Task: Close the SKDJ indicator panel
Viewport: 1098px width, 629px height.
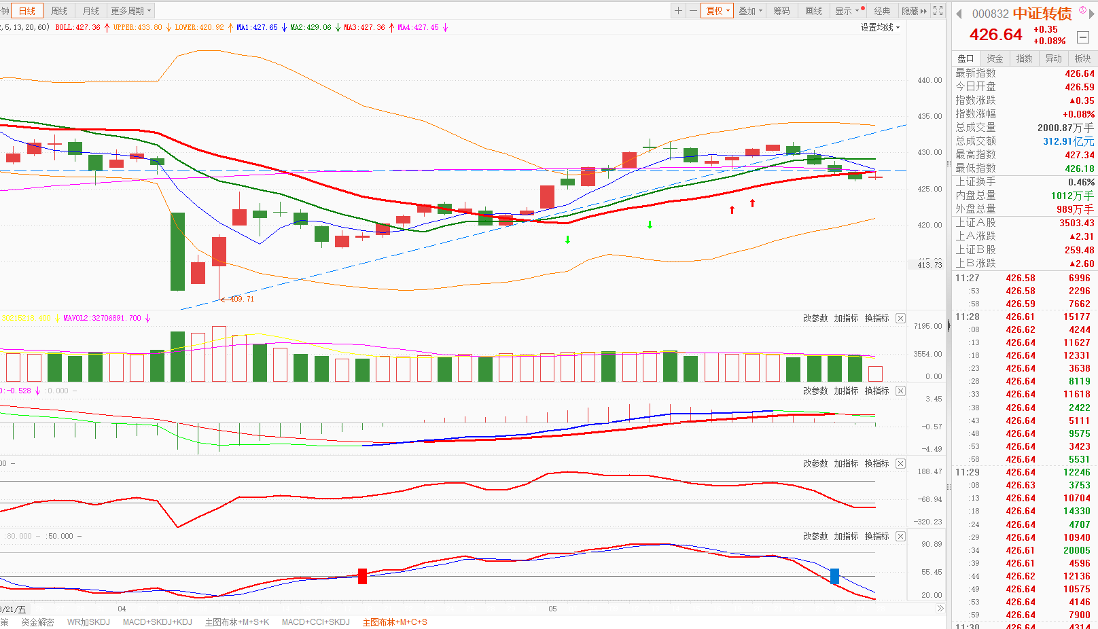Action: tap(900, 536)
